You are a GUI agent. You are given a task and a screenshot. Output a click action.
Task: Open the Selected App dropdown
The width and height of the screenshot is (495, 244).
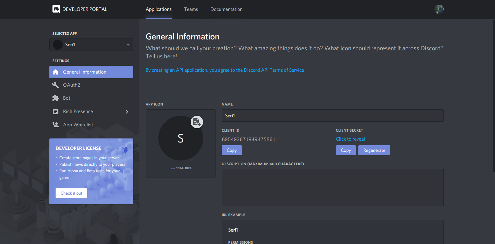91,45
